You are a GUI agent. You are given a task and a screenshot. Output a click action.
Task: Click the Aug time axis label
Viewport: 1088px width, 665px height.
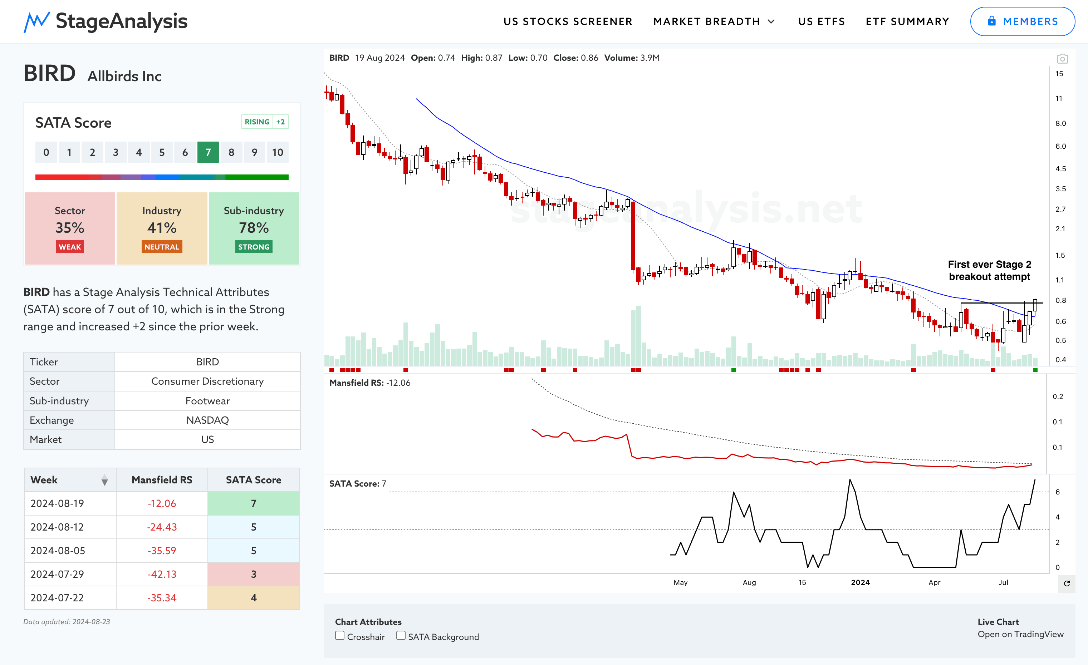tap(749, 582)
